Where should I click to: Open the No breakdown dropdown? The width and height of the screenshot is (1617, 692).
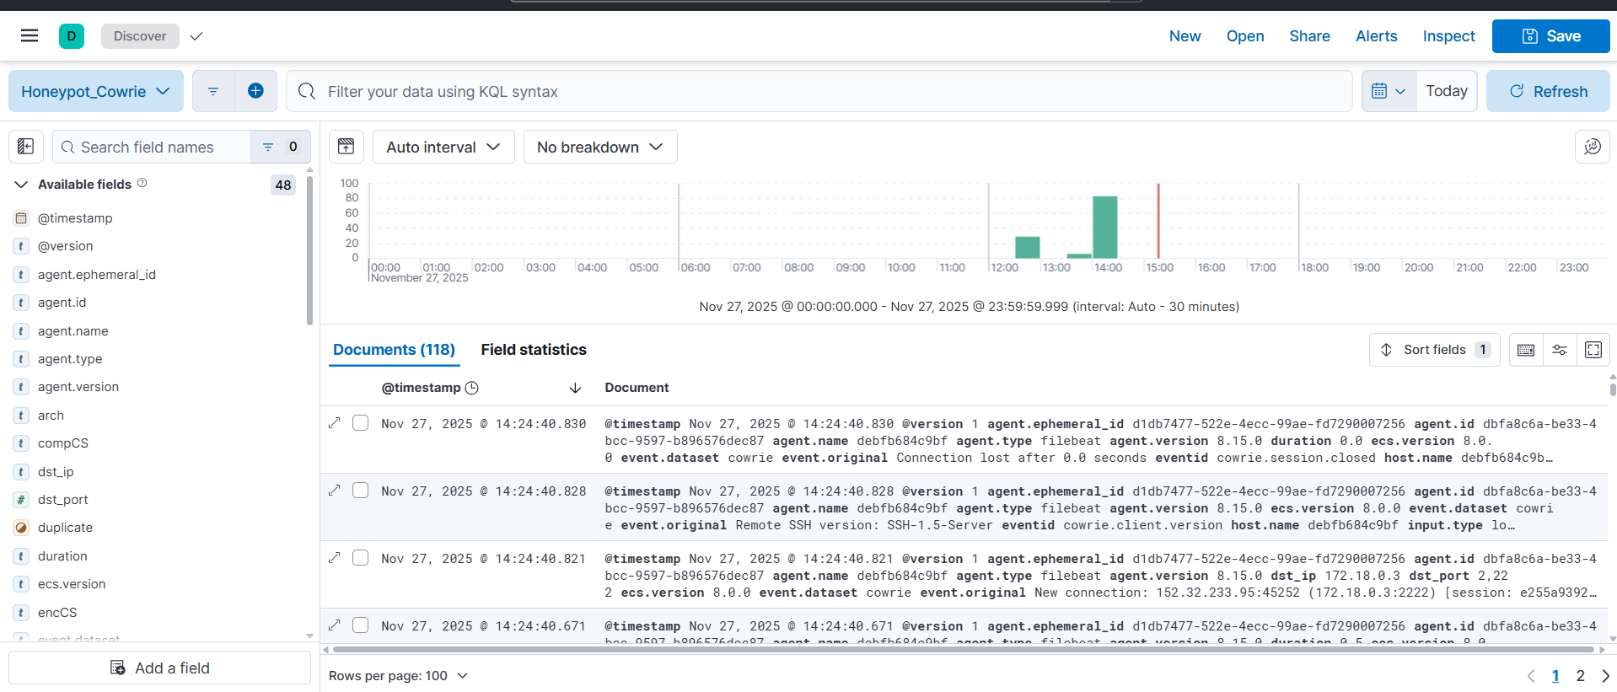click(x=599, y=147)
